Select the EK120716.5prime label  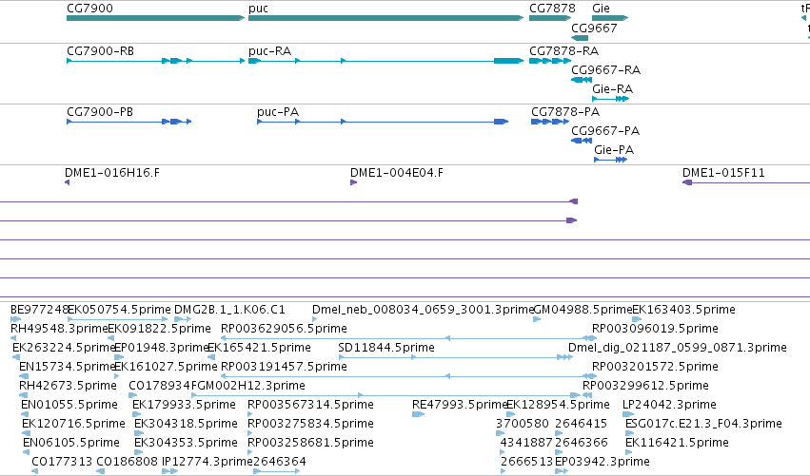73,424
